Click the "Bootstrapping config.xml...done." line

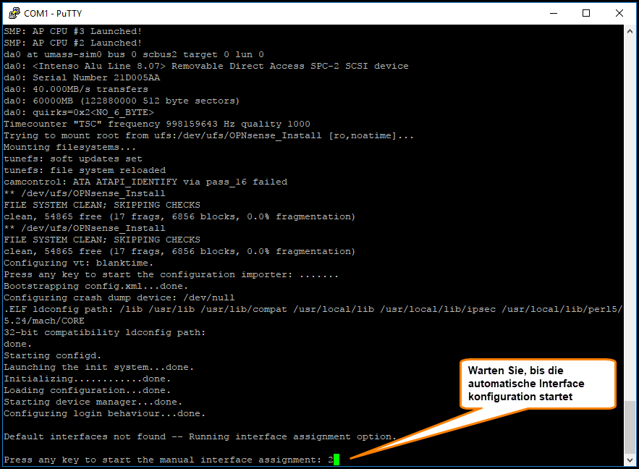coord(96,286)
